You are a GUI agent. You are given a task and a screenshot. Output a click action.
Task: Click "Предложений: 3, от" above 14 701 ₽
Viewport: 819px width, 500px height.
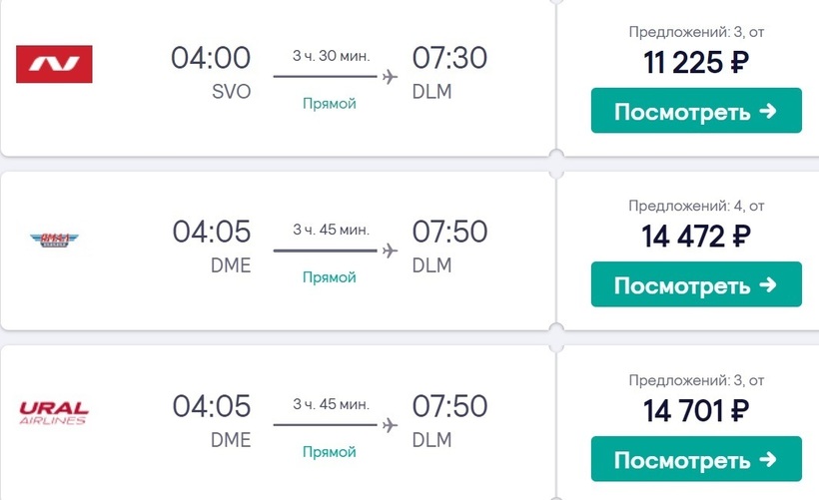click(696, 380)
